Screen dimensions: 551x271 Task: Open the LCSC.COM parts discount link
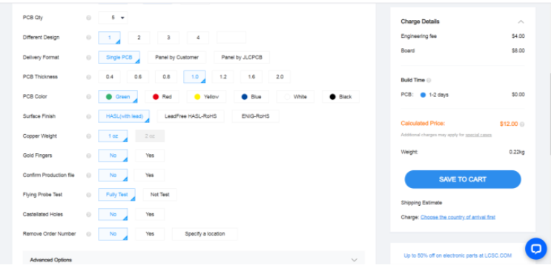click(458, 255)
